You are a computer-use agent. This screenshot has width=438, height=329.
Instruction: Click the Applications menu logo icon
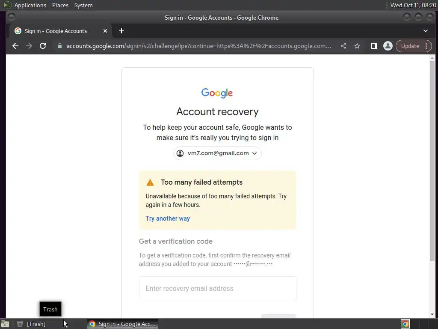(7, 5)
